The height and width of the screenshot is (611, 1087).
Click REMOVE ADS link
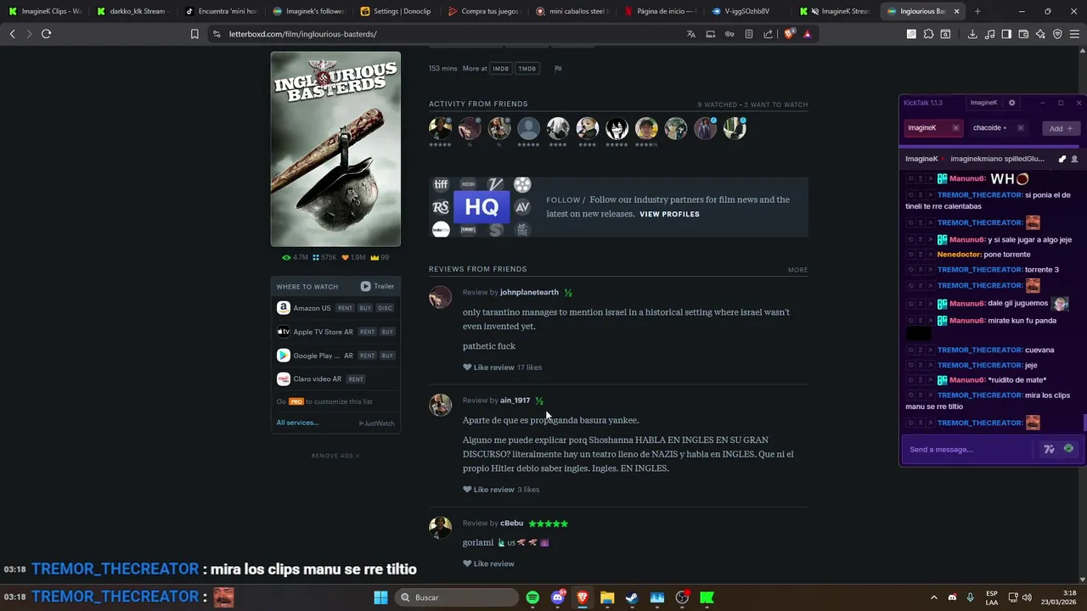click(335, 456)
